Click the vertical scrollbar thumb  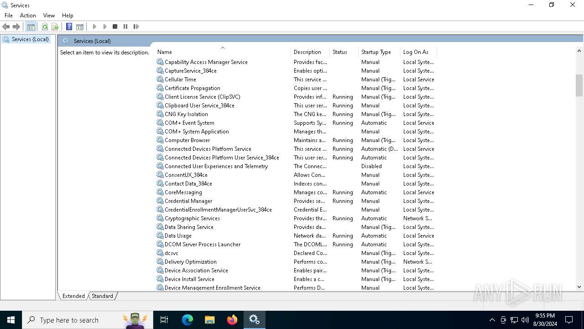click(579, 85)
